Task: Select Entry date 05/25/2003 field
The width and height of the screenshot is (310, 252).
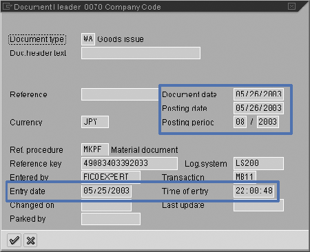Action: point(107,191)
